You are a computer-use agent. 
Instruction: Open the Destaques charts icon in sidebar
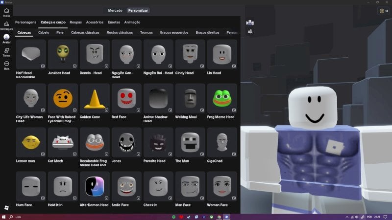pos(6,24)
